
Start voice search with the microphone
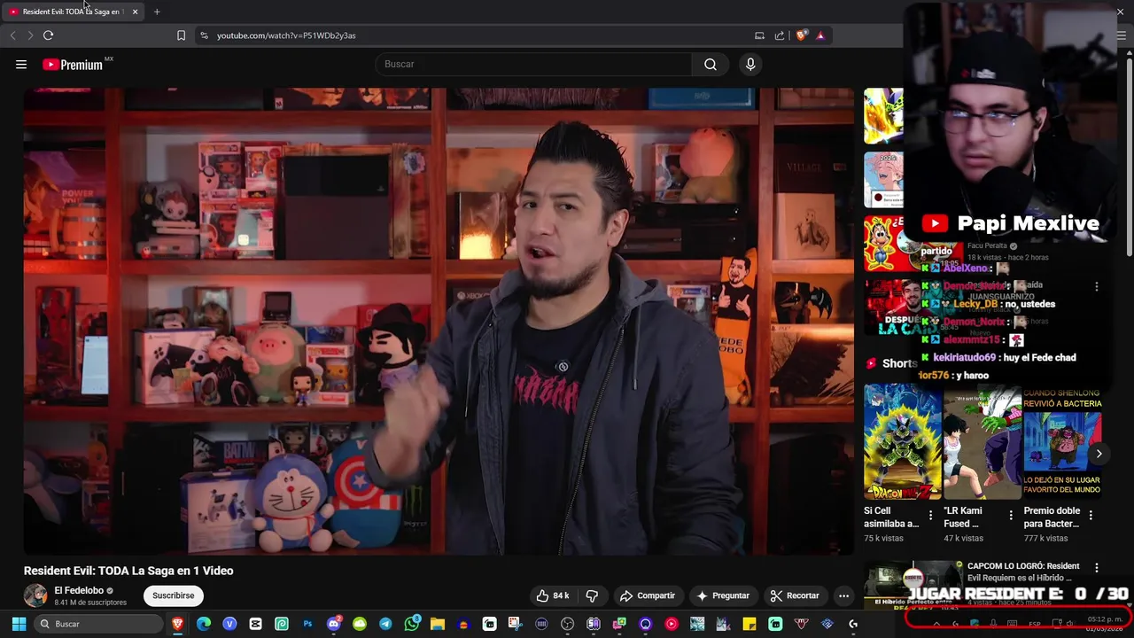[750, 64]
